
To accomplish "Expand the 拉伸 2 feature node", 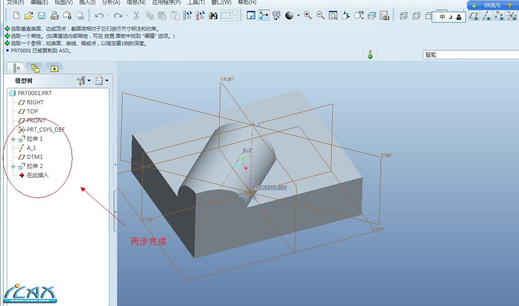I will click(x=13, y=166).
